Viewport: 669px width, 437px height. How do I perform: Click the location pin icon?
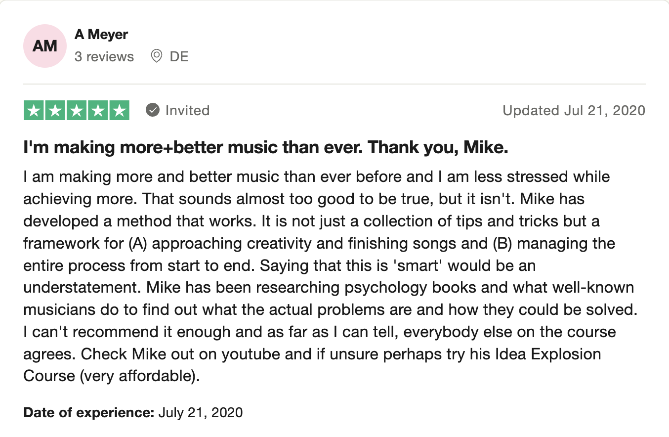tap(157, 56)
